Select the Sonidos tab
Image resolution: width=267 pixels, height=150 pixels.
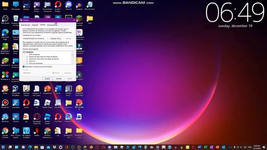(43, 25)
